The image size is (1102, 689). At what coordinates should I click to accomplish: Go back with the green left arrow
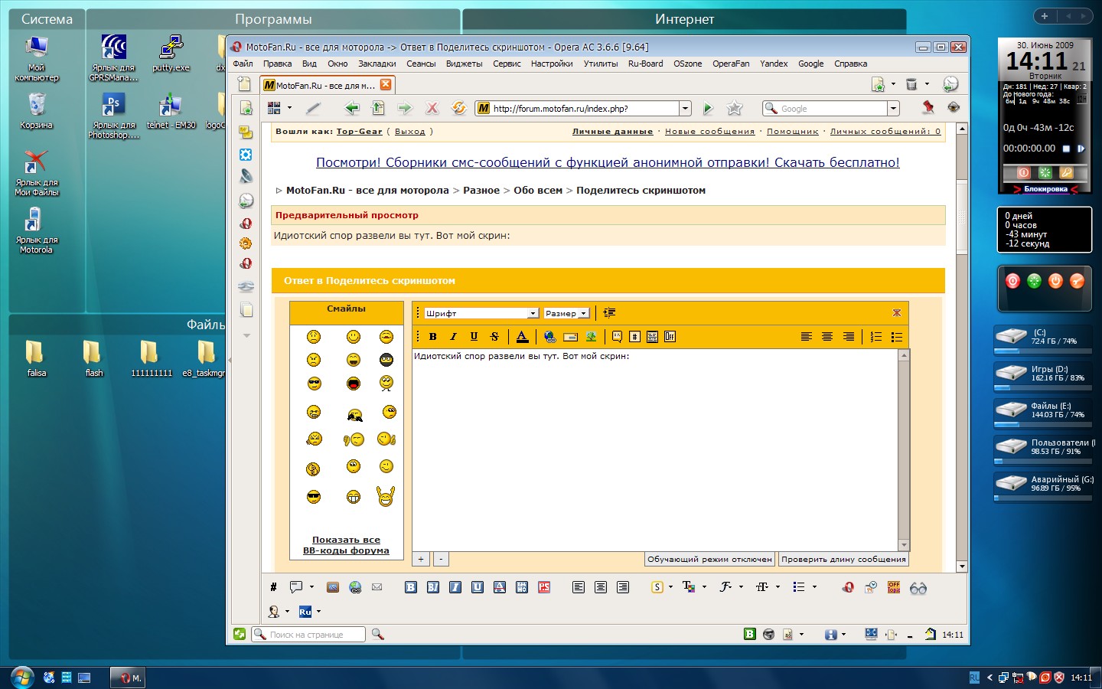coord(352,108)
